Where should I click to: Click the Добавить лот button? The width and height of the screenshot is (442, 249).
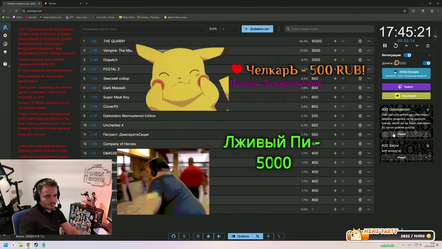coord(257,29)
